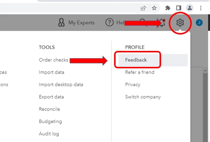Select Refer a friend
This screenshot has width=210, height=142.
140,72
